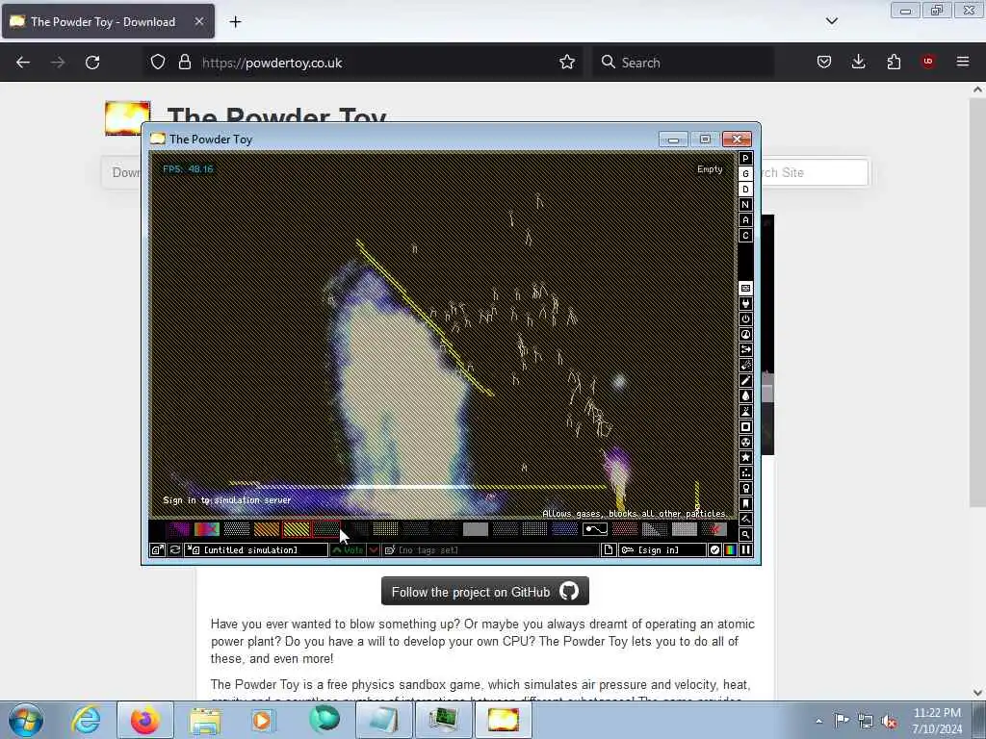Open Internet Explorer from taskbar
This screenshot has width=986, height=739.
(86, 720)
